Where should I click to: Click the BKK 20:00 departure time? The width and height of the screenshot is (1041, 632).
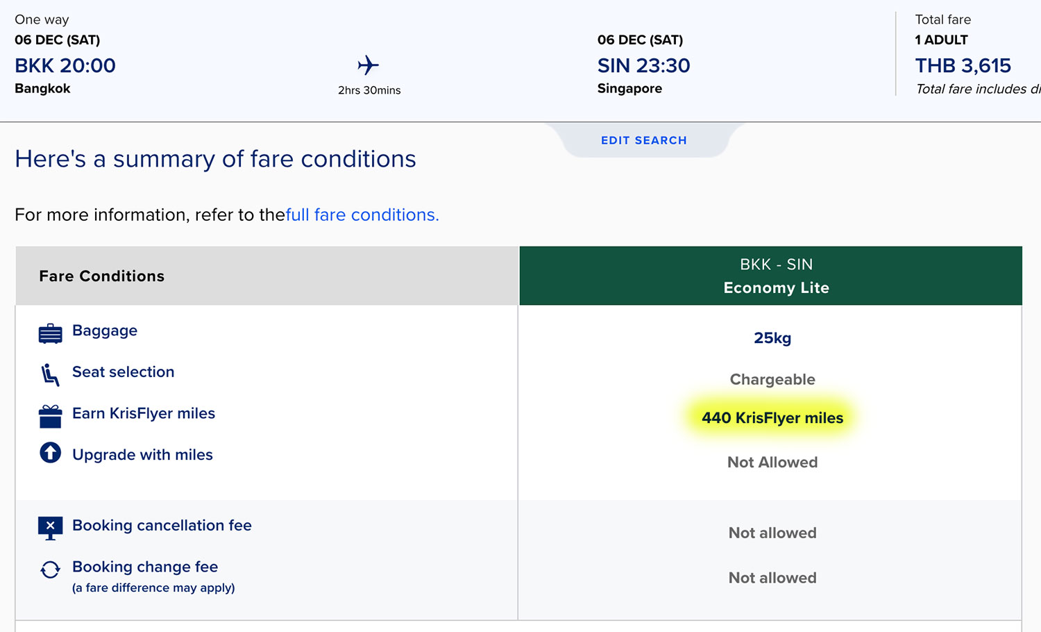pos(65,65)
